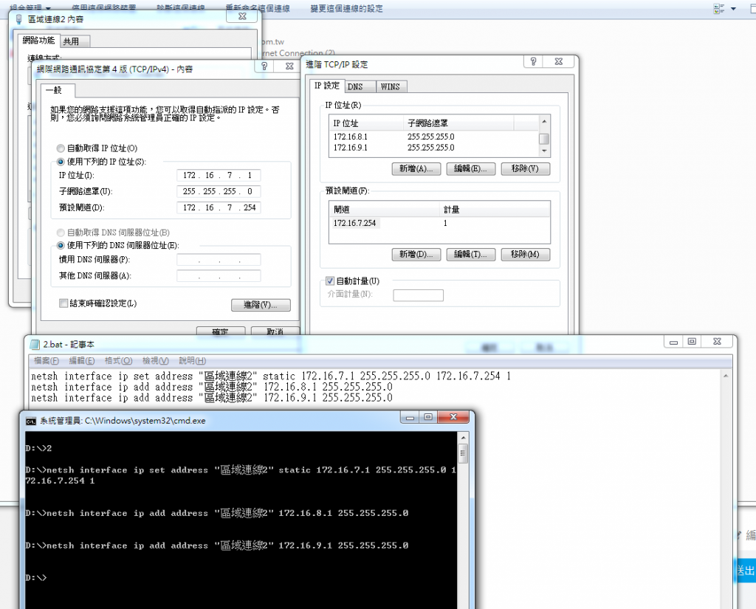This screenshot has width=756, height=609.
Task: Click 移除(V) under IP addresses
Action: tap(526, 169)
